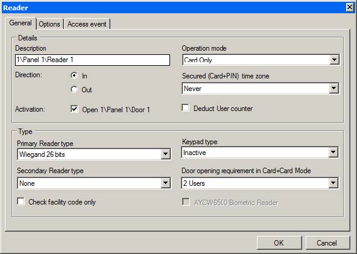Choose the Out direction radio button
Viewport: 357px width, 254px height.
74,89
